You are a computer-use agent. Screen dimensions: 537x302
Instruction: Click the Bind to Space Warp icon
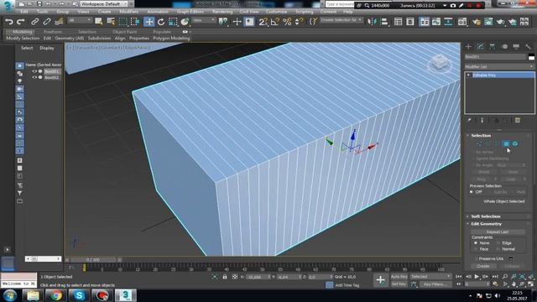[x=59, y=22]
